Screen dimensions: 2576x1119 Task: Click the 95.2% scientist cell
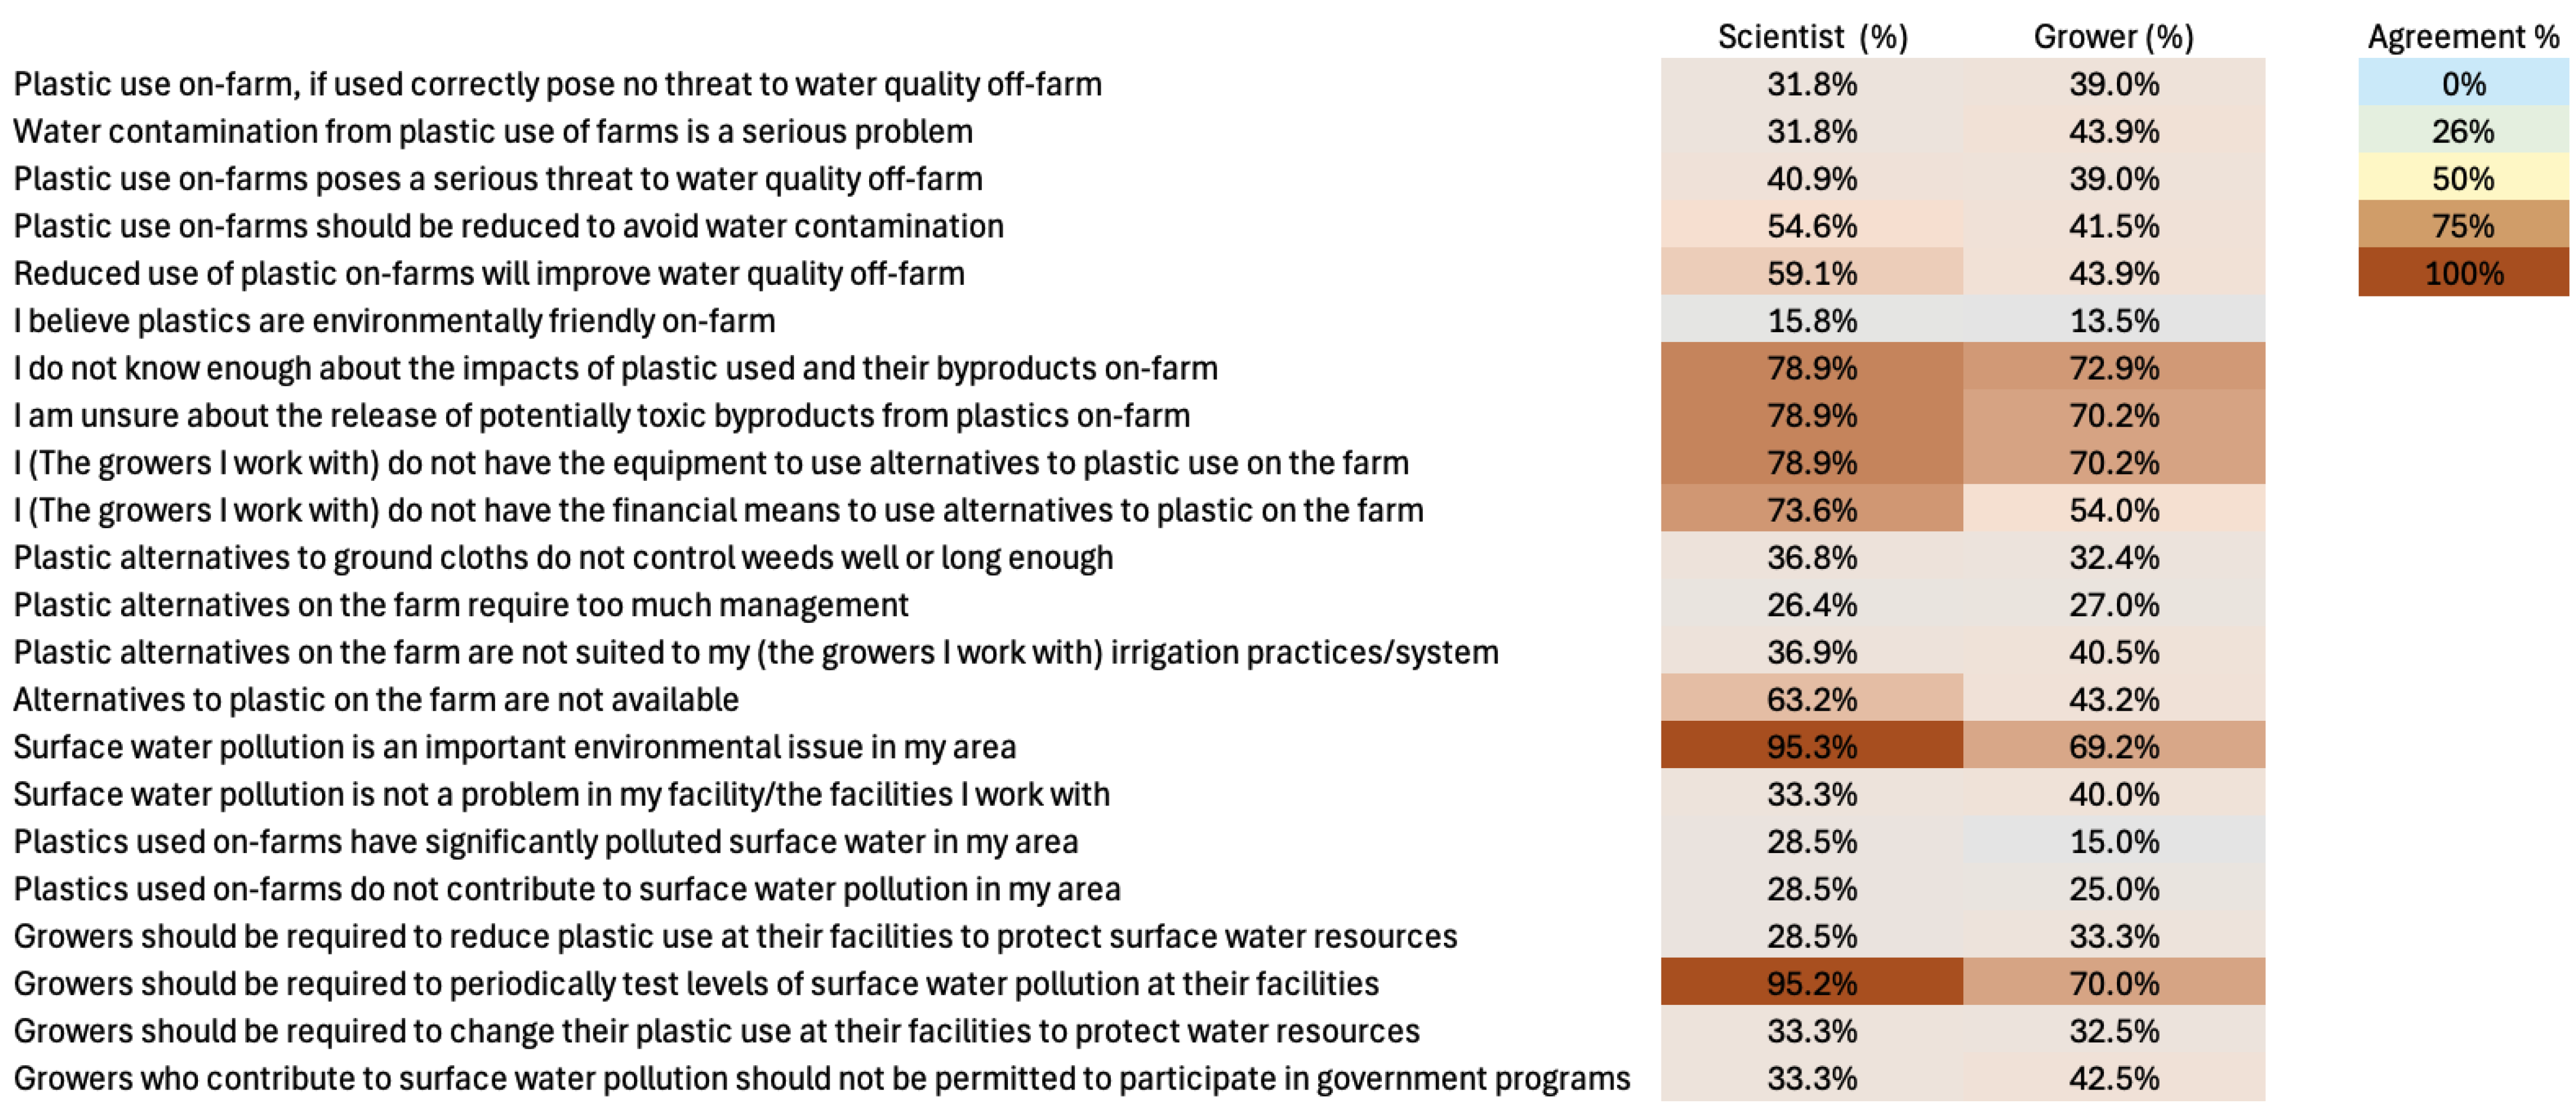coord(1812,983)
